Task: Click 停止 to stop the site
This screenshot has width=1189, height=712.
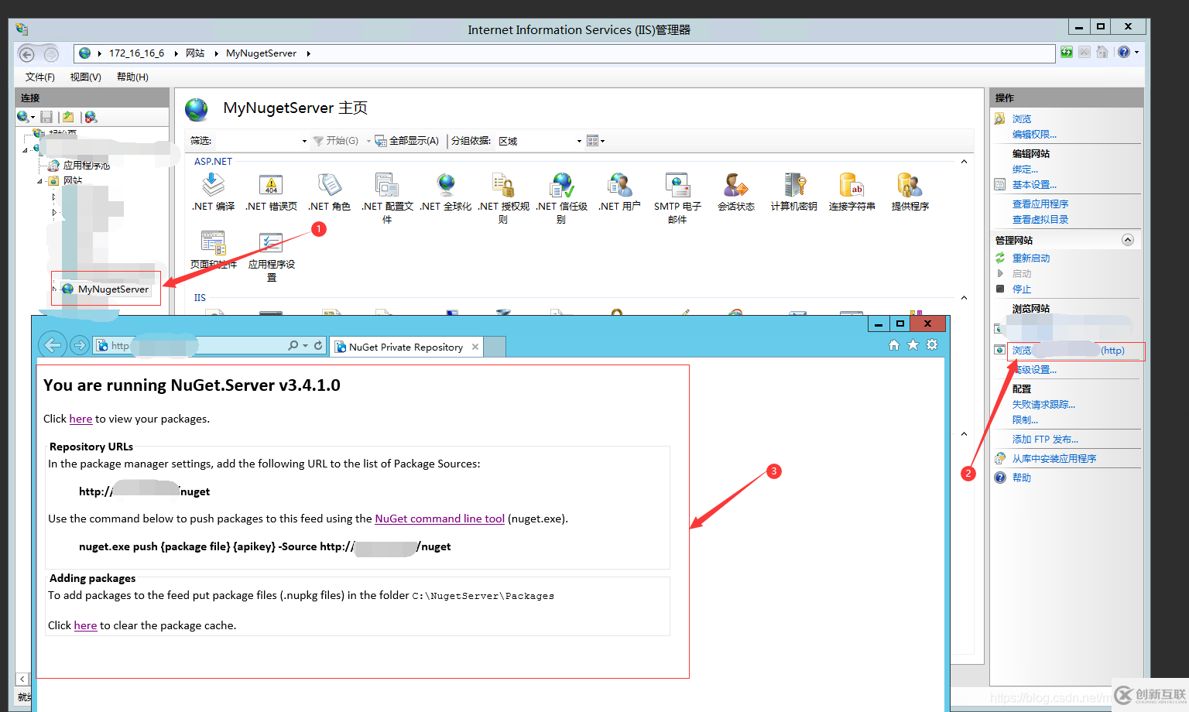Action: (1022, 289)
